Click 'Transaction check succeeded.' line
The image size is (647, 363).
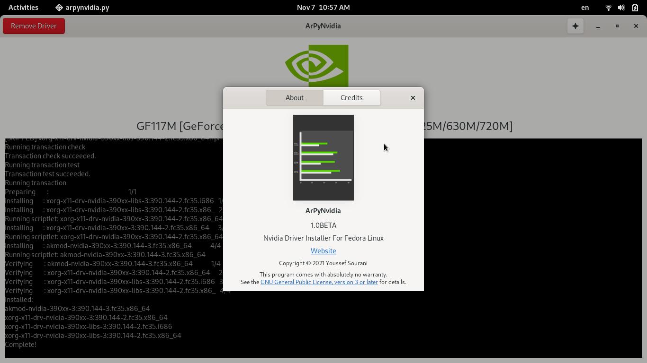click(50, 156)
